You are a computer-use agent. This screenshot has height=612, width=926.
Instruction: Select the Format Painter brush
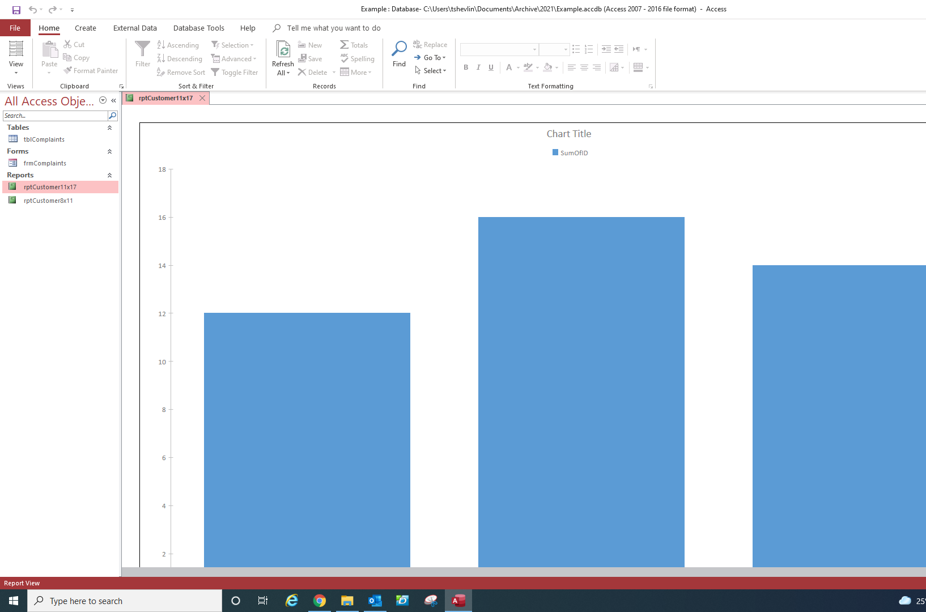(x=67, y=70)
